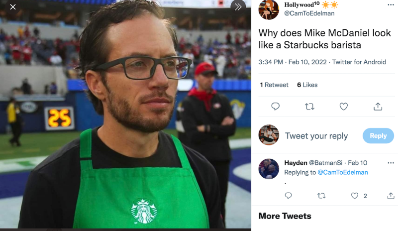
Task: View the 6 Likes list
Action: click(307, 85)
